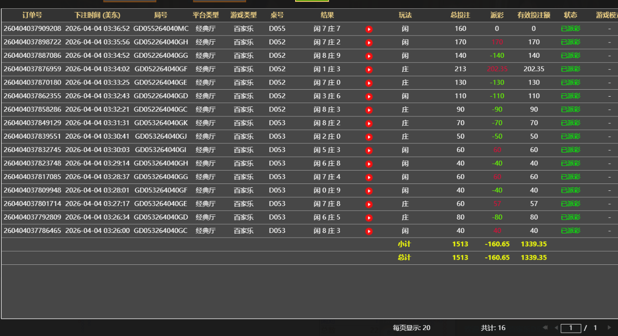Play the replay for round GD052264040GF
Screen dimensions: 618x336
click(x=369, y=69)
